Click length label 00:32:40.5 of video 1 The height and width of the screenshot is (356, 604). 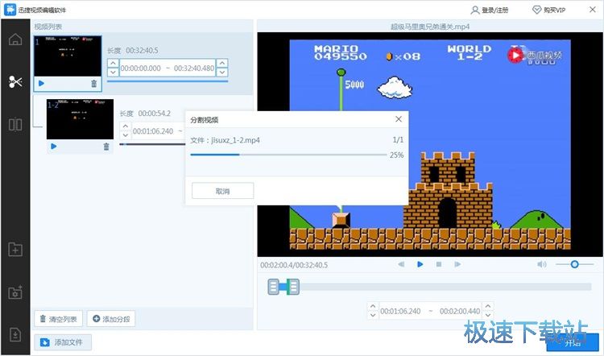point(142,51)
